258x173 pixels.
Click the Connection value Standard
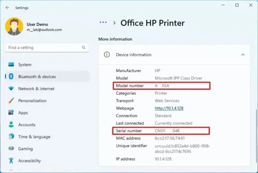(x=163, y=116)
